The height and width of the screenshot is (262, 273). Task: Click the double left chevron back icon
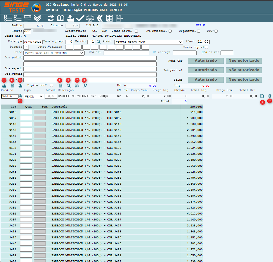point(100,18)
